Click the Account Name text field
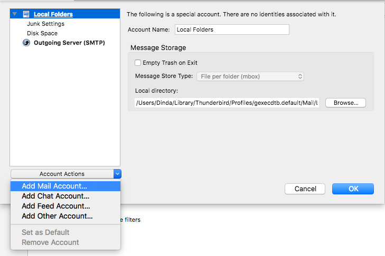This screenshot has width=385, height=256. [232, 29]
